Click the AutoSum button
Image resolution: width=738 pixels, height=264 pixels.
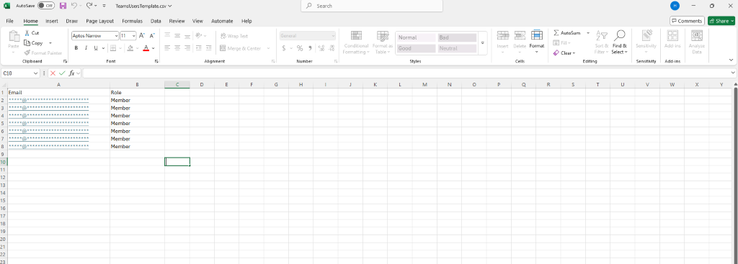[x=567, y=33]
